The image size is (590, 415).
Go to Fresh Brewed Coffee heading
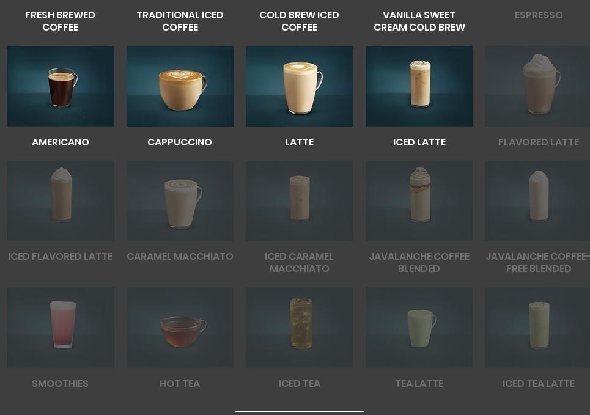(60, 21)
